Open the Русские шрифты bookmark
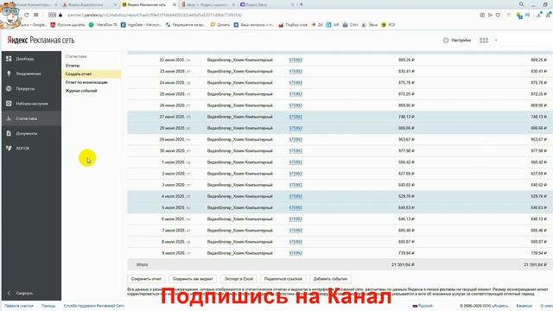 point(67,25)
